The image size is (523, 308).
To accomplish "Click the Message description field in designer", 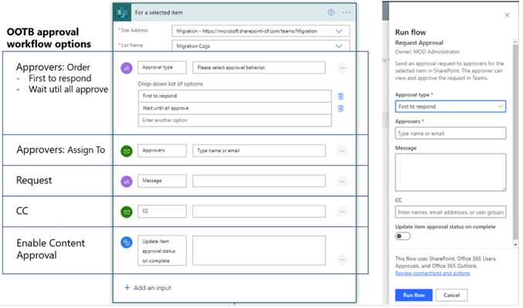I will [259, 181].
